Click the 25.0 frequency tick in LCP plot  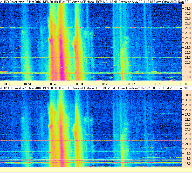pos(188,125)
